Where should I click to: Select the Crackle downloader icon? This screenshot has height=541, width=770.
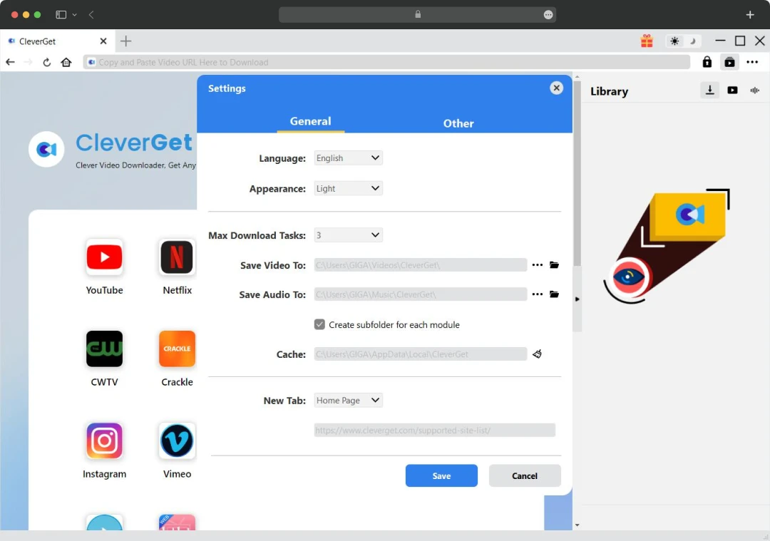pos(176,349)
